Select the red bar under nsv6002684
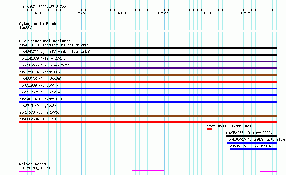 pyautogui.click(x=148, y=122)
